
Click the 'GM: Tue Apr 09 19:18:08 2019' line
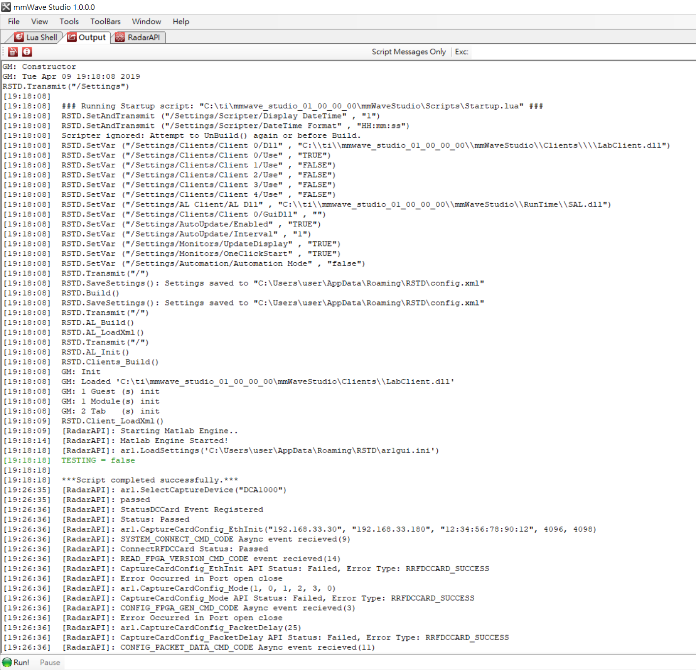tap(71, 76)
